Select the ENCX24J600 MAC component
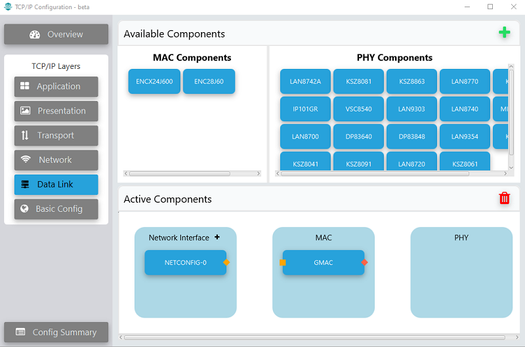 click(154, 81)
